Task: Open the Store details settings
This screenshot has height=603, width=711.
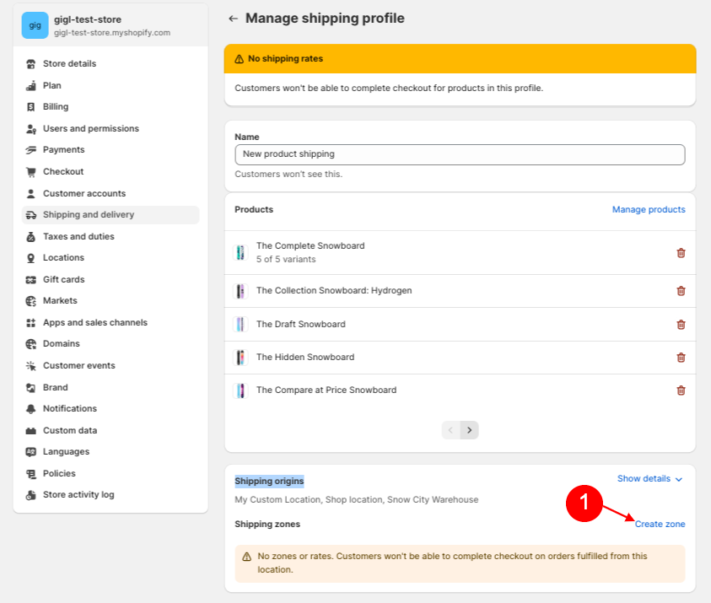Action: pos(69,64)
